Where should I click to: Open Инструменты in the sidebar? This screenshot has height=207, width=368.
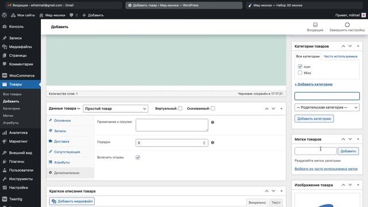point(21,179)
